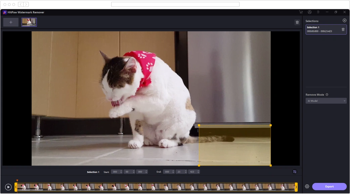
Task: Add a new selection with the plus icon
Action: 344,20
